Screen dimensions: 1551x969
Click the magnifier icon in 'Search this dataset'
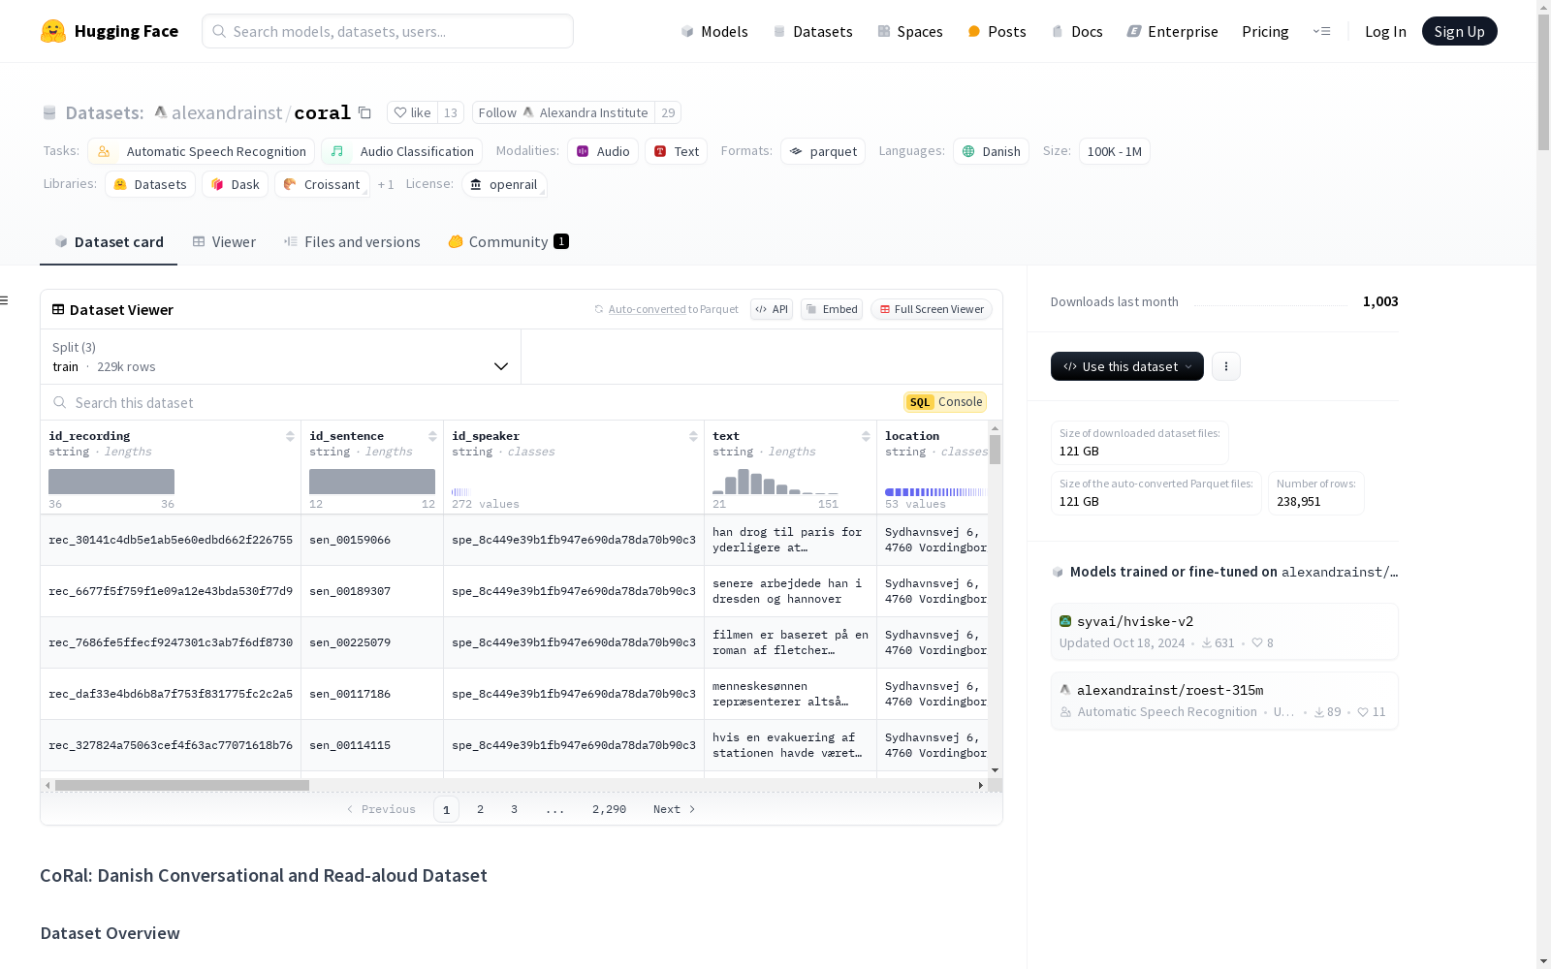click(x=60, y=402)
